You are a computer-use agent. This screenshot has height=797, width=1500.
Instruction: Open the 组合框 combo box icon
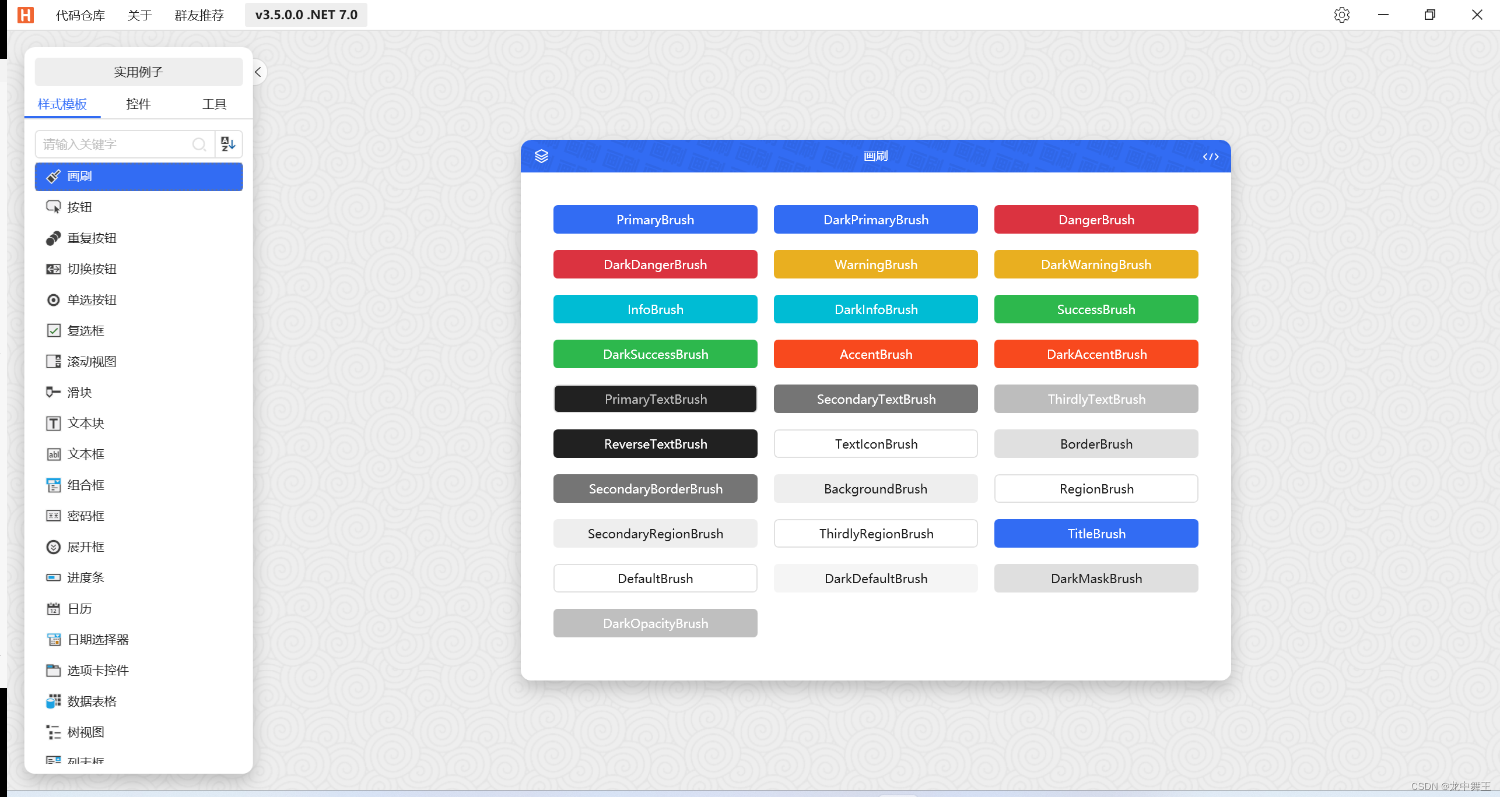tap(53, 485)
